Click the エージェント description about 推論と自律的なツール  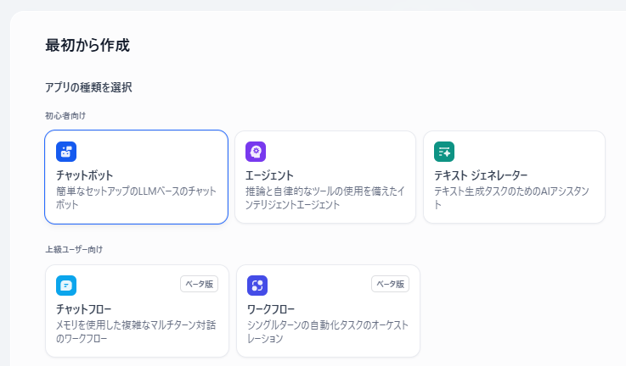(x=325, y=198)
